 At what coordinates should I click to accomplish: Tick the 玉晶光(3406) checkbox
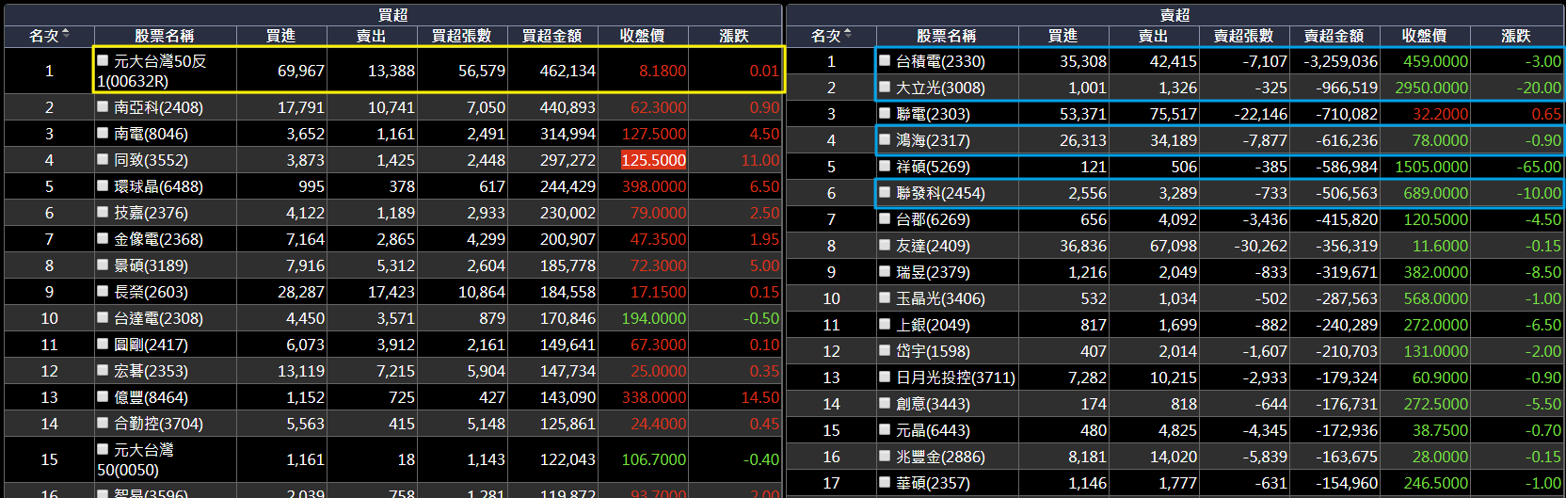pyautogui.click(x=885, y=297)
